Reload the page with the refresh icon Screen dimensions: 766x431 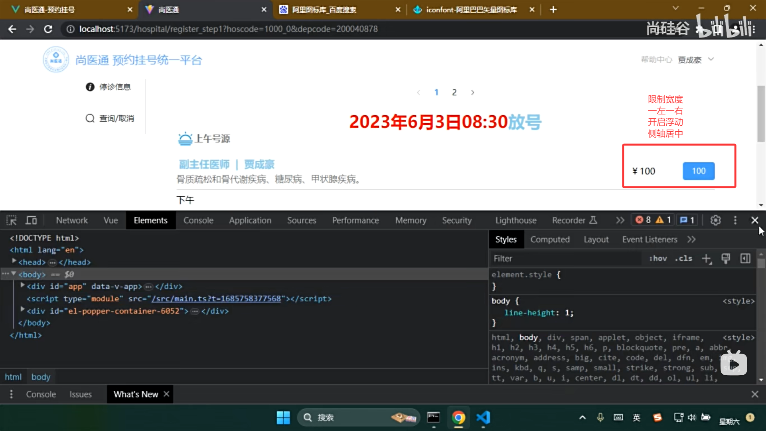point(48,29)
